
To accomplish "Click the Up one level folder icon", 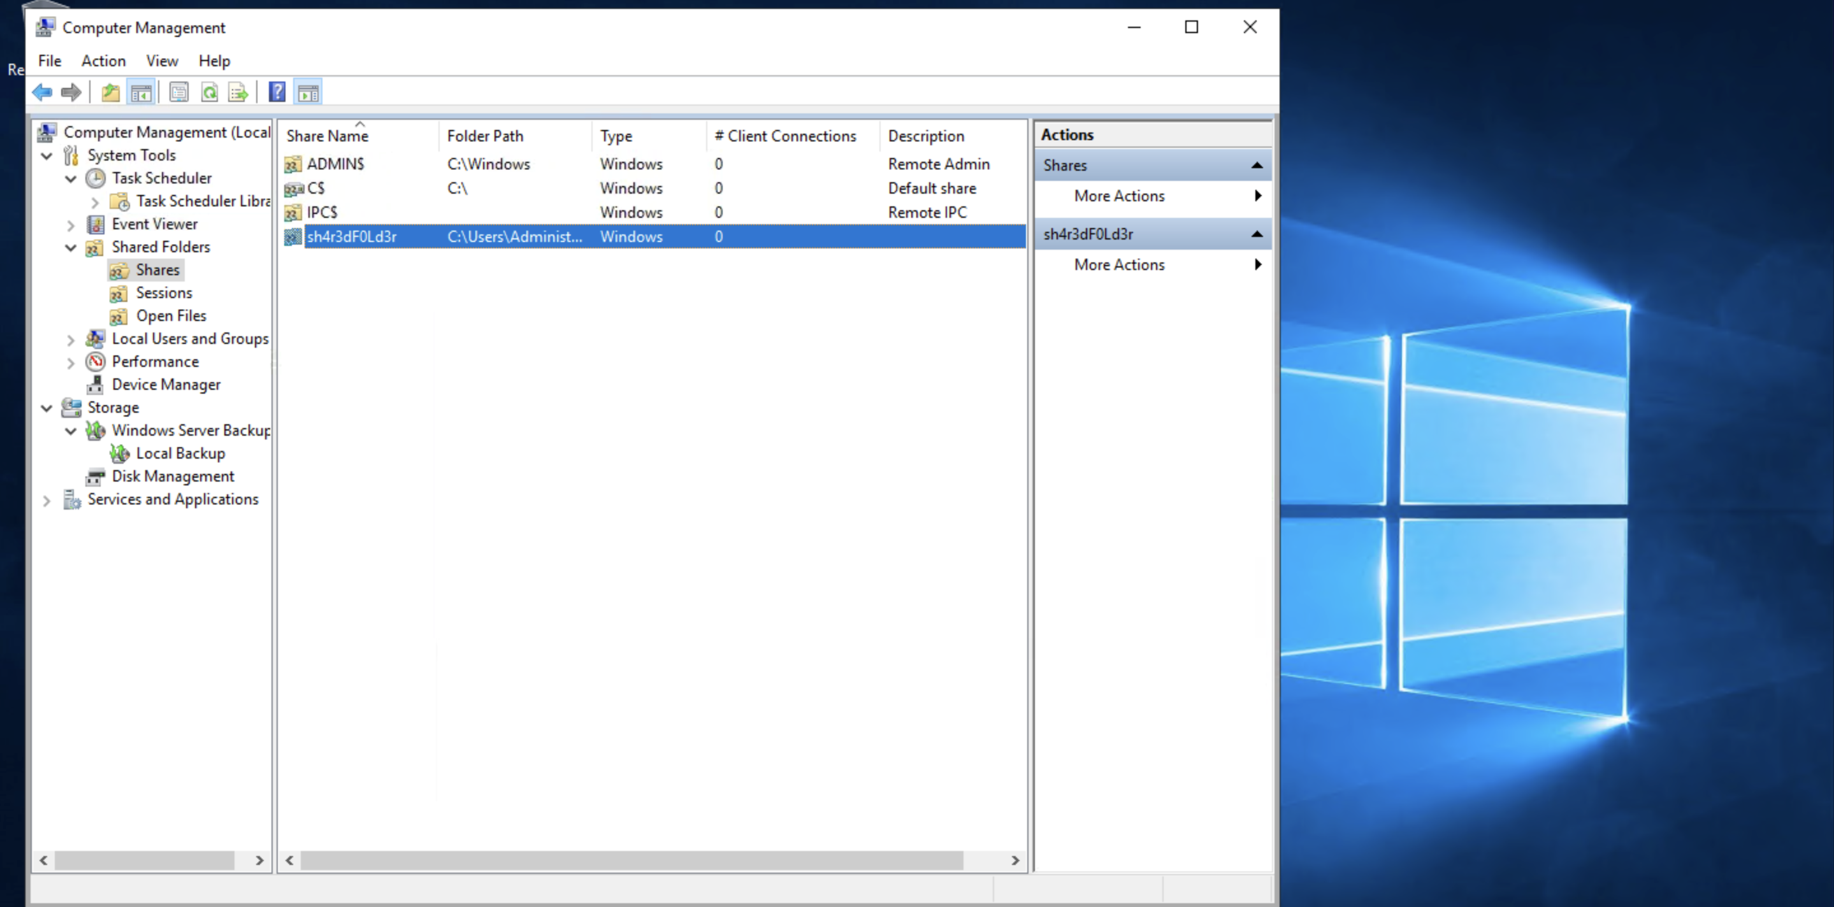I will (110, 92).
